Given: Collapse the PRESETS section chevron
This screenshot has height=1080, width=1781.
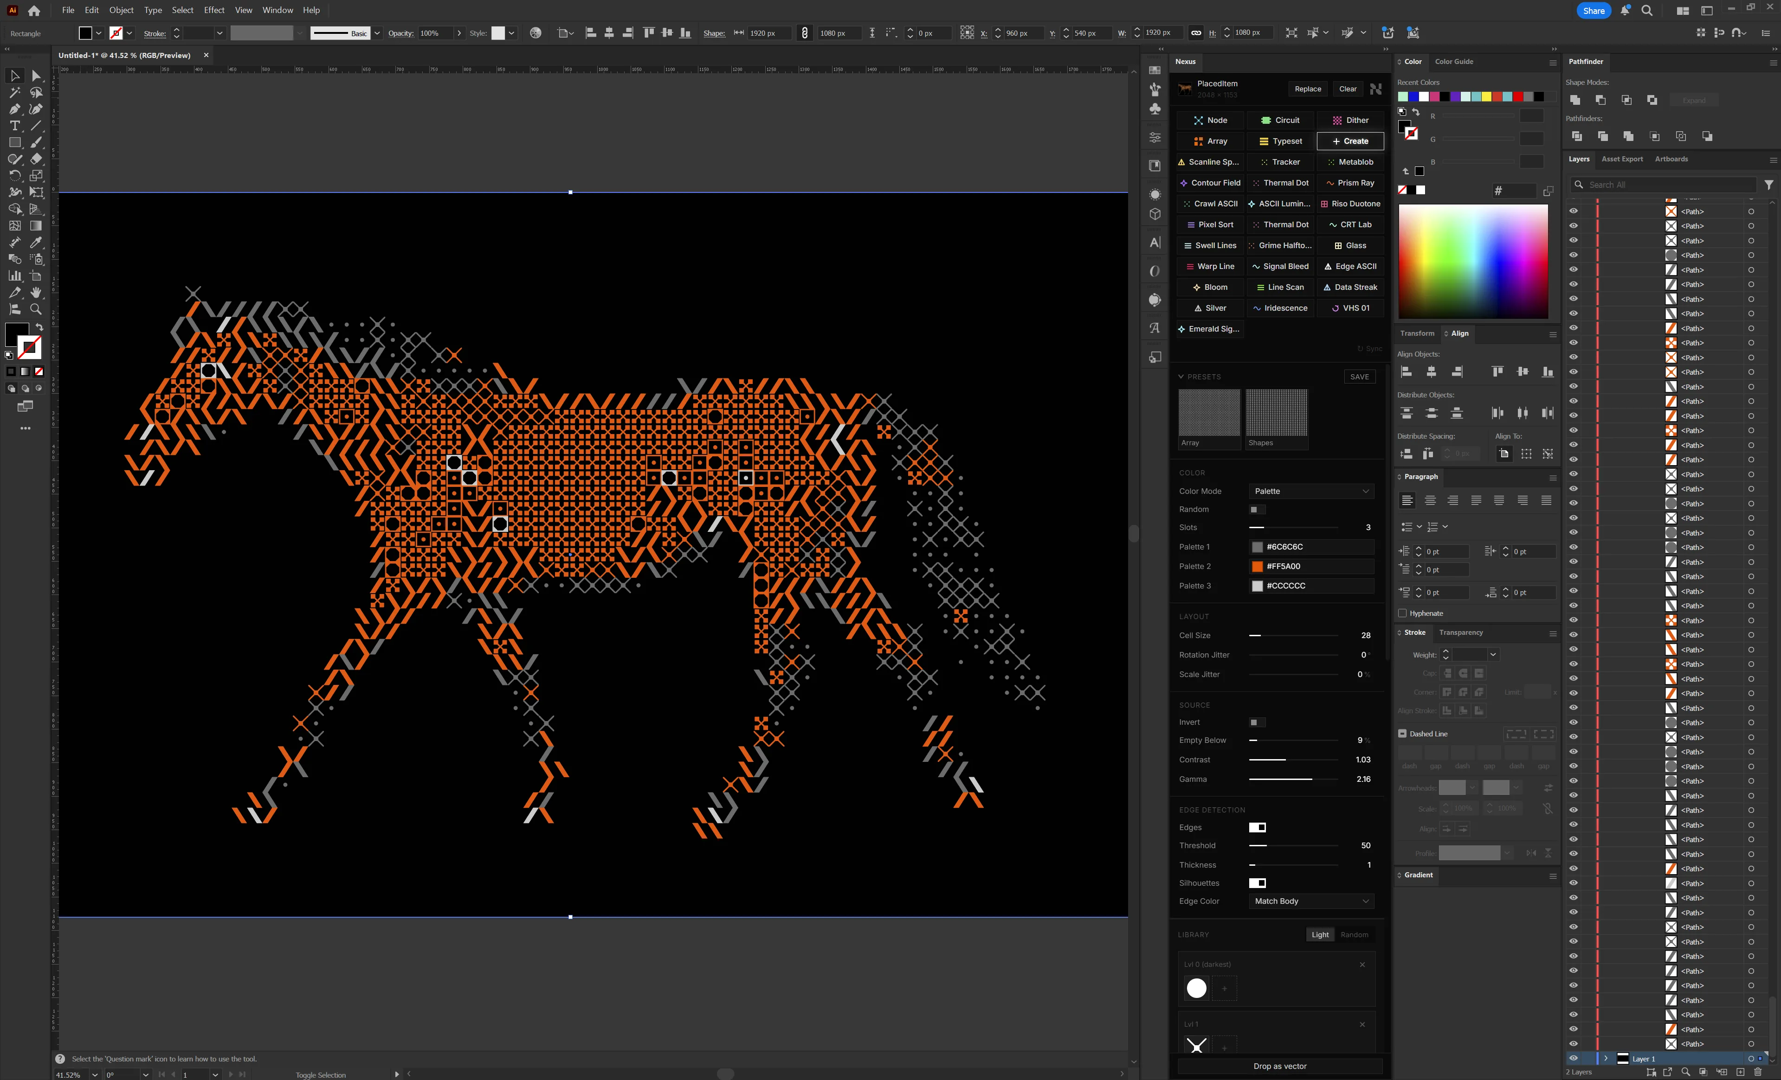Looking at the screenshot, I should (1181, 377).
